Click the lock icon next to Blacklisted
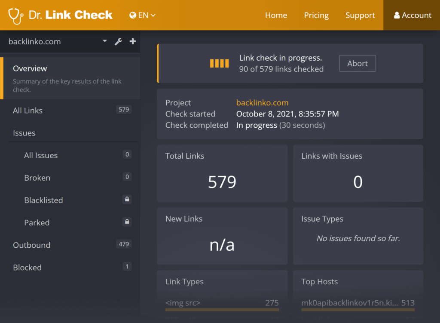Viewport: 440px width, 323px height. click(127, 199)
